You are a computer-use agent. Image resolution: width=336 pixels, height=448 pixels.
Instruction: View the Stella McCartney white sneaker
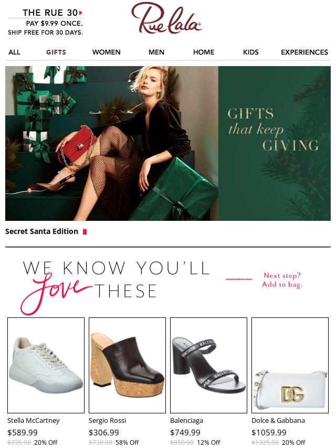(x=46, y=365)
